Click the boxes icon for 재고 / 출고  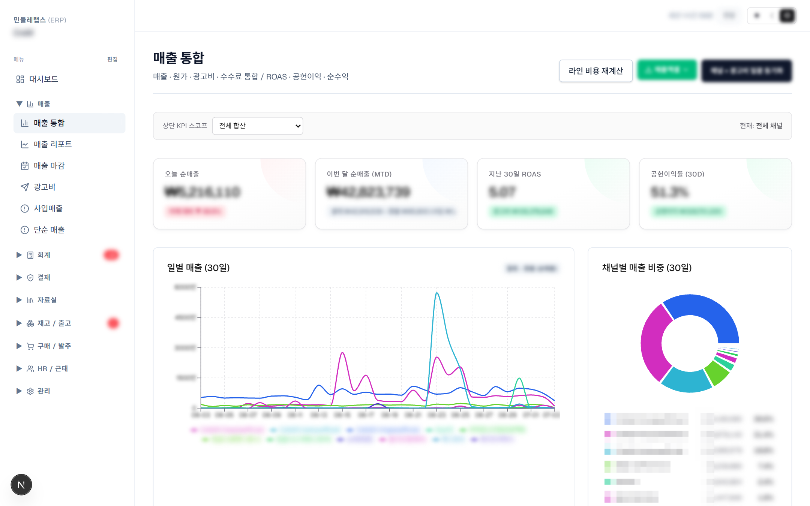(30, 323)
